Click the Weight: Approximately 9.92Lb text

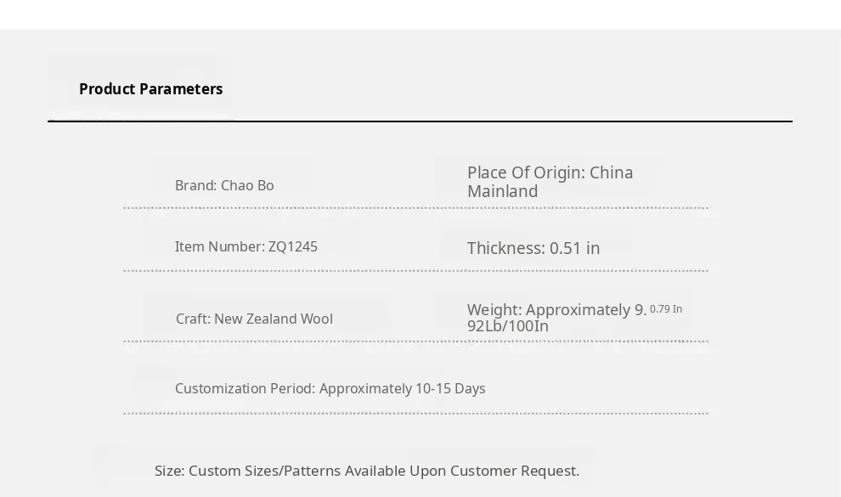point(556,318)
